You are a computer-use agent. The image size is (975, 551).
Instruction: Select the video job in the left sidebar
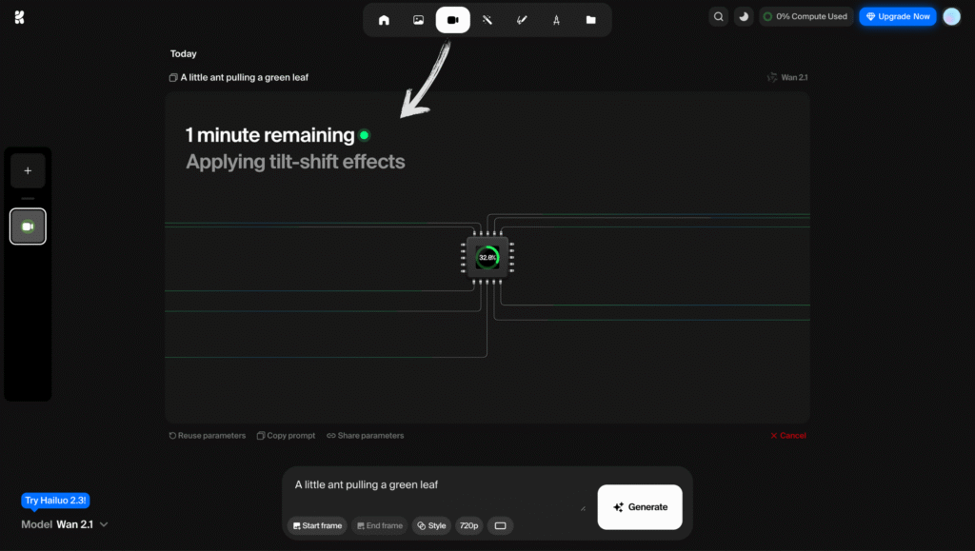click(x=28, y=226)
